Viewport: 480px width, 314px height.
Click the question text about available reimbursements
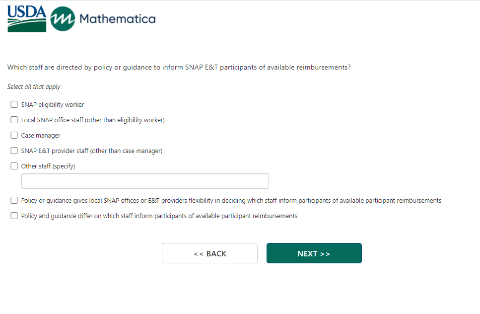coord(179,68)
